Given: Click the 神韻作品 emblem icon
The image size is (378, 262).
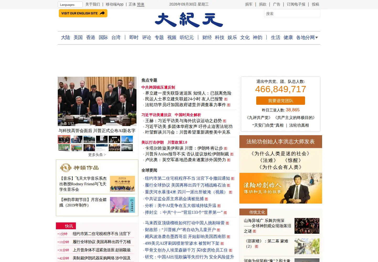Looking at the screenshot, I should [66, 168].
